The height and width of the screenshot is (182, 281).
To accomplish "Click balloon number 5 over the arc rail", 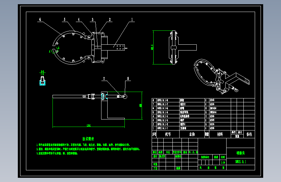I will (x=64, y=19).
